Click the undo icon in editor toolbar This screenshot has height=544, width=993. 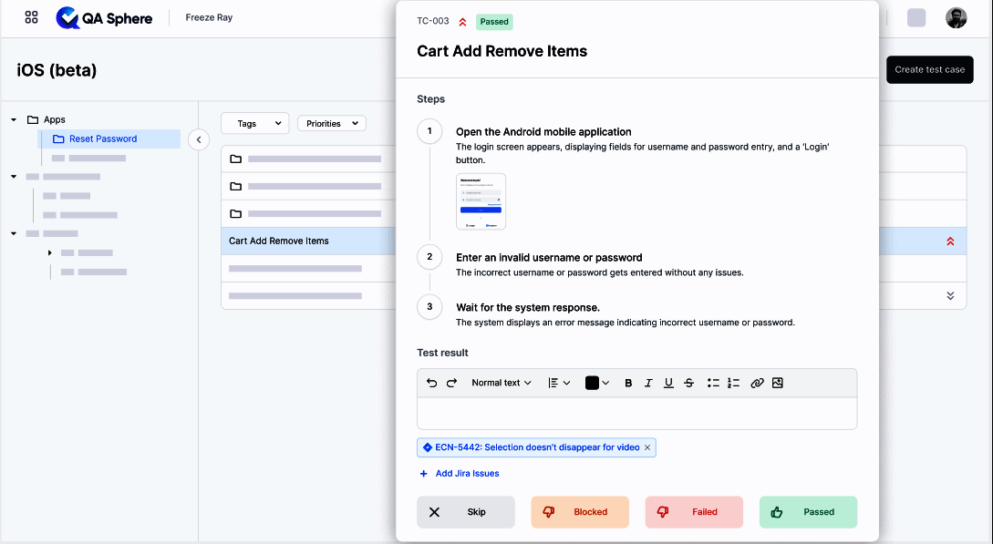pos(432,384)
